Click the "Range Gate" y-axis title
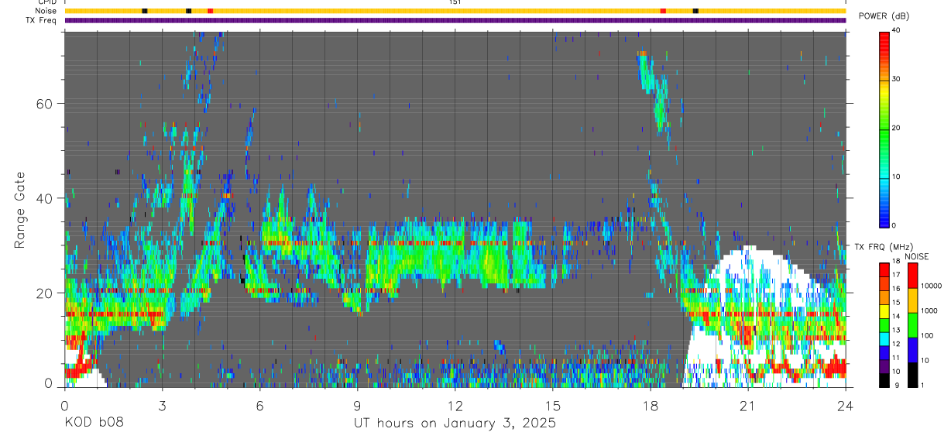This screenshot has width=951, height=439. (20, 211)
